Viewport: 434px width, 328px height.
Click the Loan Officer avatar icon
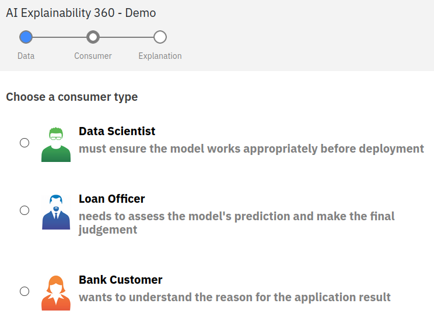pyautogui.click(x=56, y=211)
